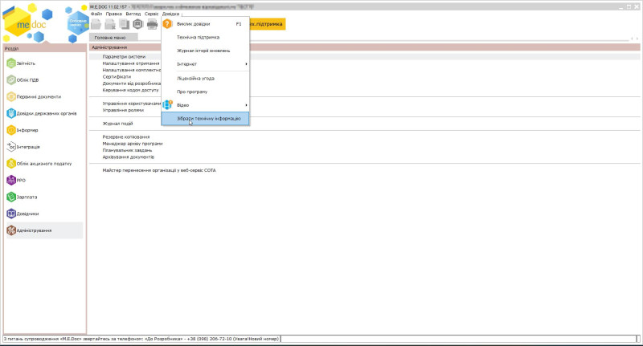Open the Правка menu

pos(113,14)
